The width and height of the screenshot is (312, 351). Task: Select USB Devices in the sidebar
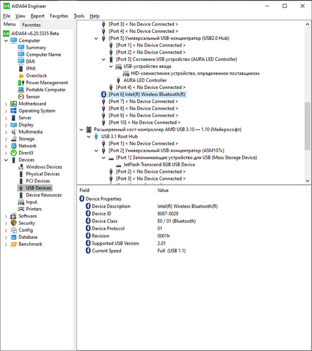[x=39, y=188]
